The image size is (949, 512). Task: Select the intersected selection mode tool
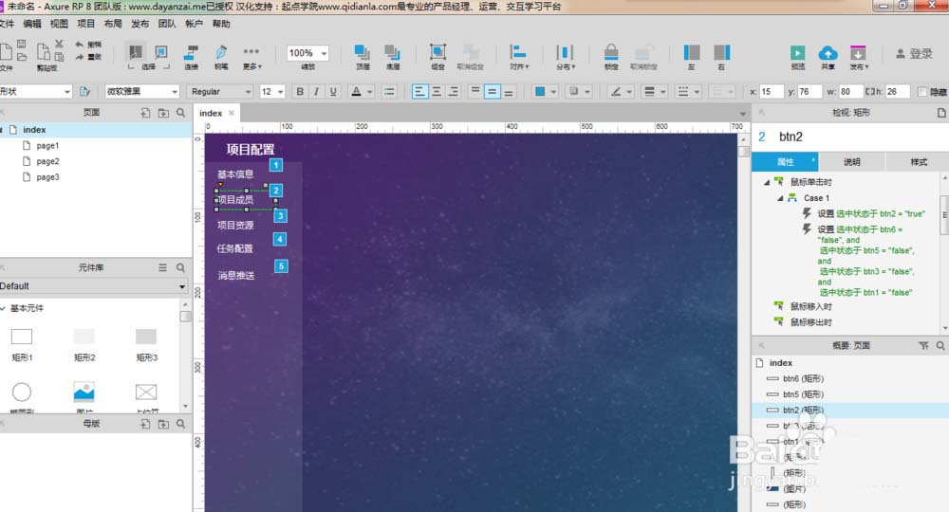[136, 52]
